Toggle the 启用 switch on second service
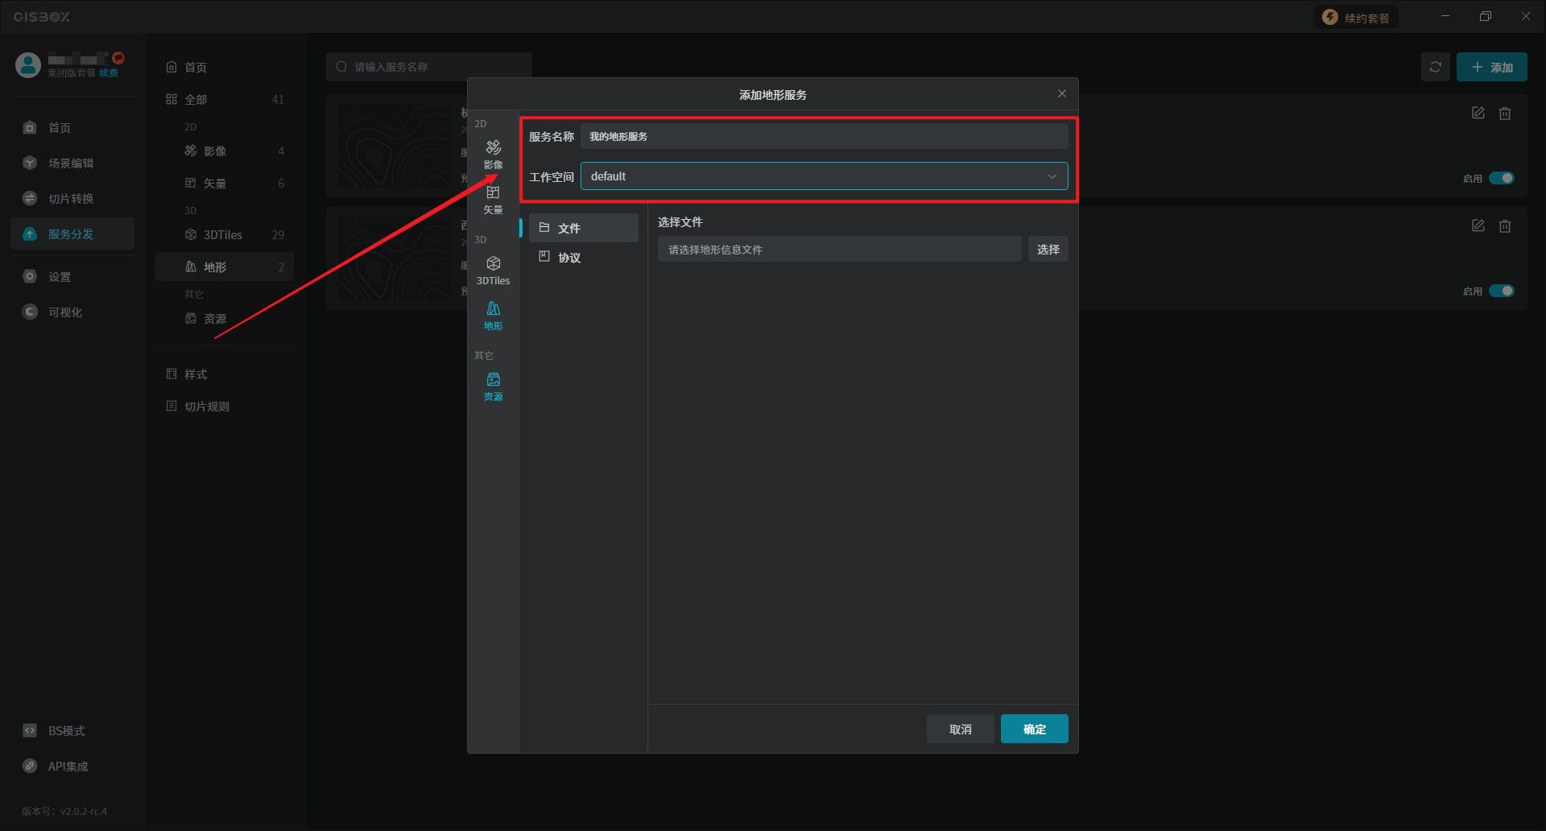 pyautogui.click(x=1501, y=291)
